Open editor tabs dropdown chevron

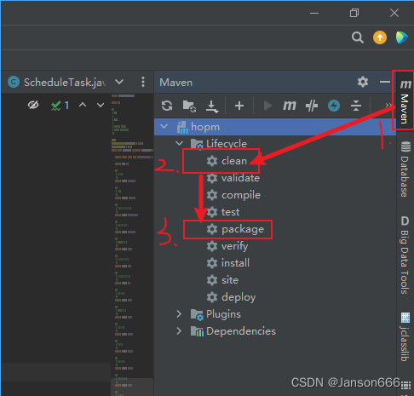pos(119,82)
